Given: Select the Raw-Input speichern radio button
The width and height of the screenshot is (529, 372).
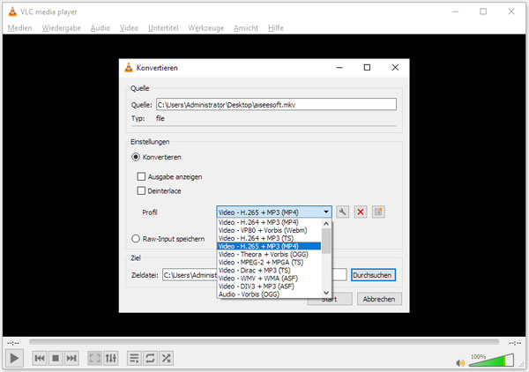Looking at the screenshot, I should click(136, 238).
